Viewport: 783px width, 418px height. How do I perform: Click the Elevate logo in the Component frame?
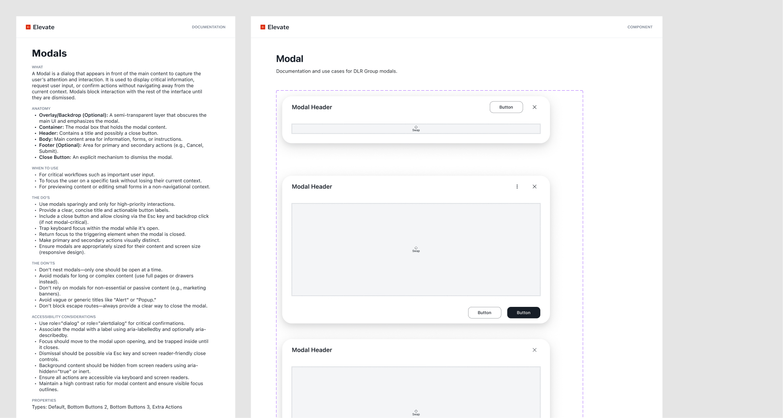pyautogui.click(x=275, y=27)
